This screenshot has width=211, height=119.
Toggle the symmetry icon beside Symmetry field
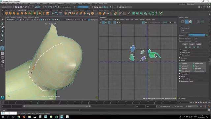pyautogui.click(x=206, y=35)
